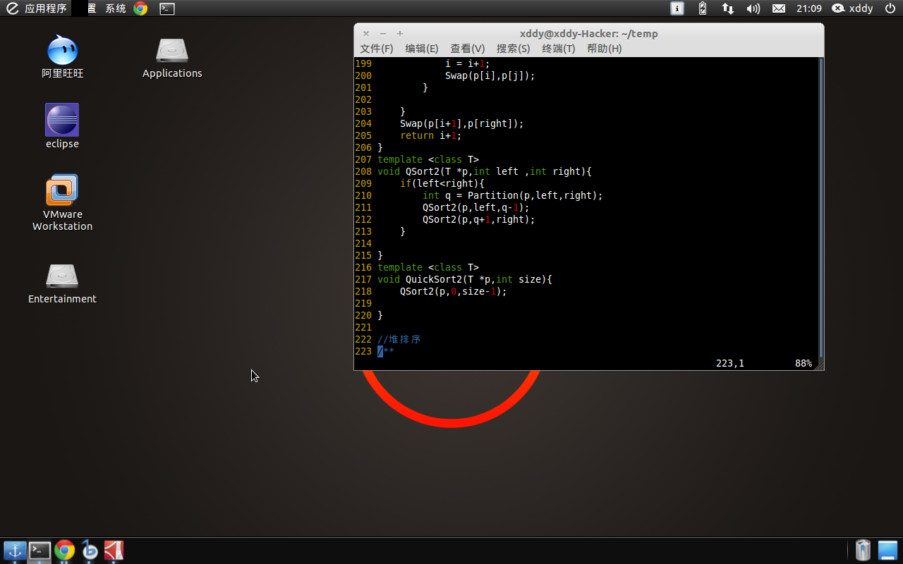Open 帮助(H) menu in terminal
Screen dimensions: 903x564
(605, 49)
